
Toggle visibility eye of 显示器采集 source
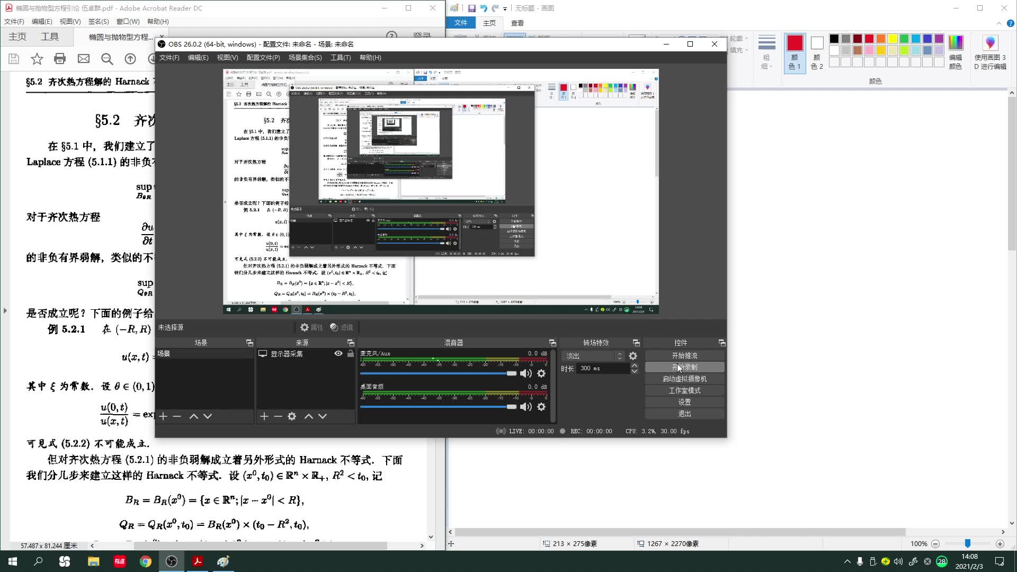point(338,353)
